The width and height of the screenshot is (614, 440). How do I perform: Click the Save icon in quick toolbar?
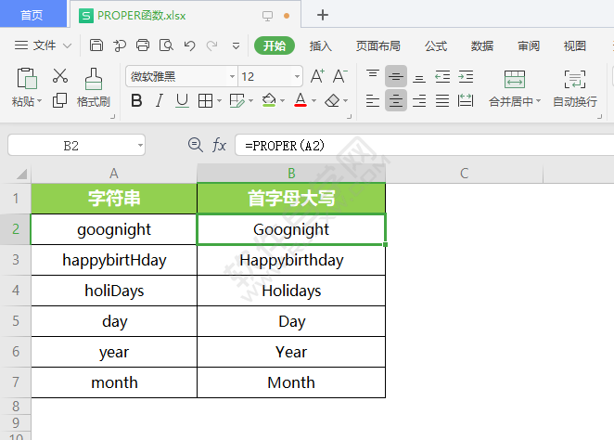point(96,45)
